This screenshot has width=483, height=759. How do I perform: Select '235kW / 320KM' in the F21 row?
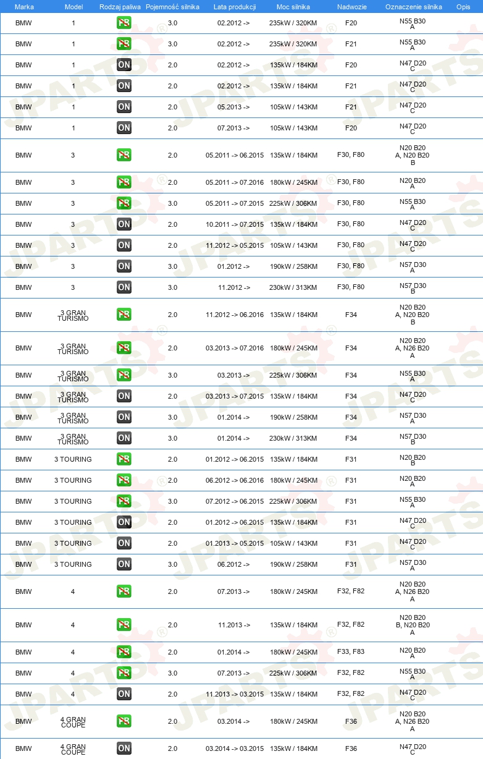[x=293, y=44]
